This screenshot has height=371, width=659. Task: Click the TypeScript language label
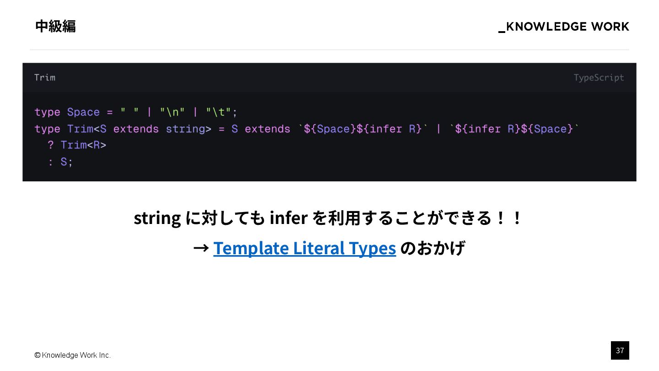point(599,77)
